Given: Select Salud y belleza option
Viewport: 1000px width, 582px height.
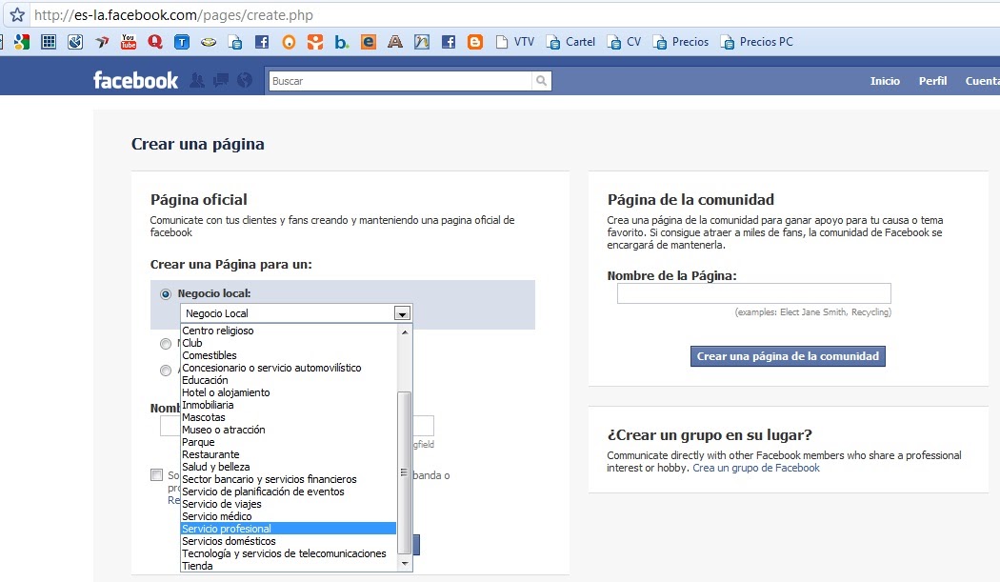Looking at the screenshot, I should click(x=289, y=467).
